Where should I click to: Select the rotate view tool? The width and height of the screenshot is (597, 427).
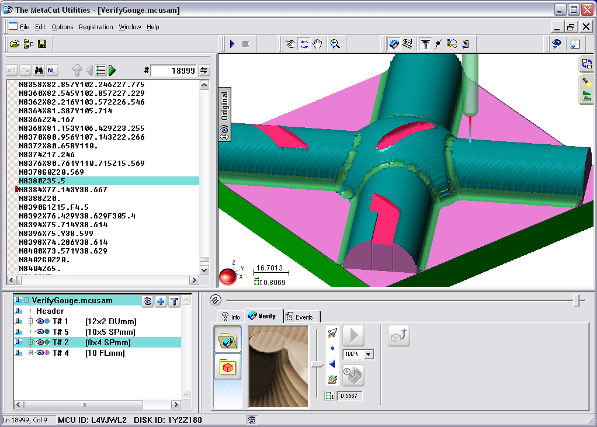(304, 44)
